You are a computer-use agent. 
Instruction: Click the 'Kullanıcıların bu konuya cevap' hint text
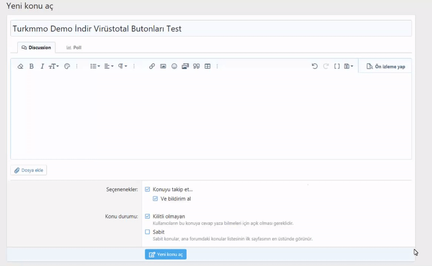pos(223,223)
